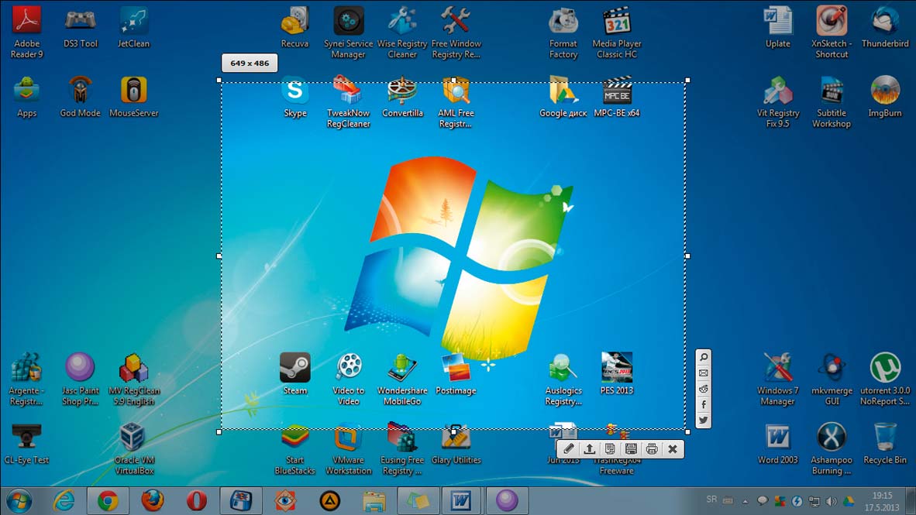Click the top-left selection resize handle
The width and height of the screenshot is (916, 515).
coord(219,80)
